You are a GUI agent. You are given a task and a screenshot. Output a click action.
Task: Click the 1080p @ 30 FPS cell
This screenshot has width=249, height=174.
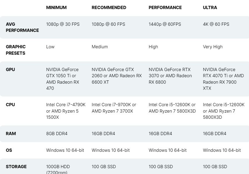63,24
